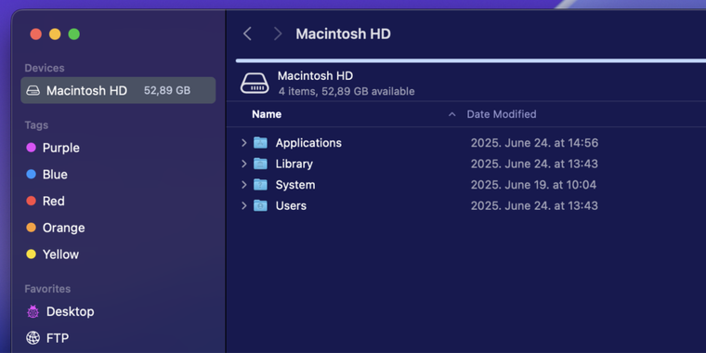
Task: Toggle the sort direction arrow
Action: [452, 114]
